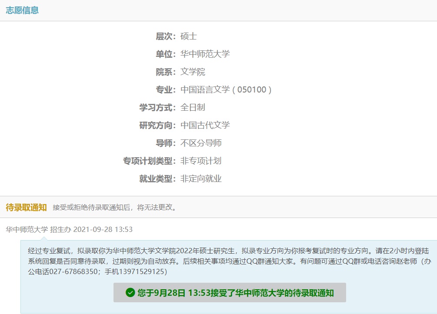The height and width of the screenshot is (314, 437).
Task: Click the label '学习方式：'
Action: (x=158, y=107)
